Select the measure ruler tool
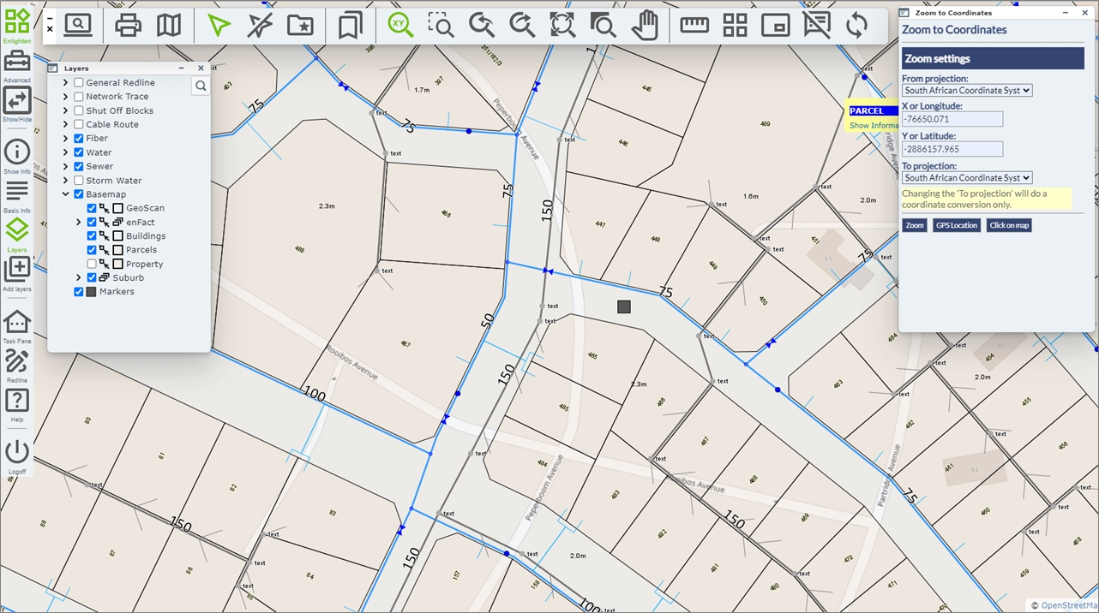 tap(694, 26)
